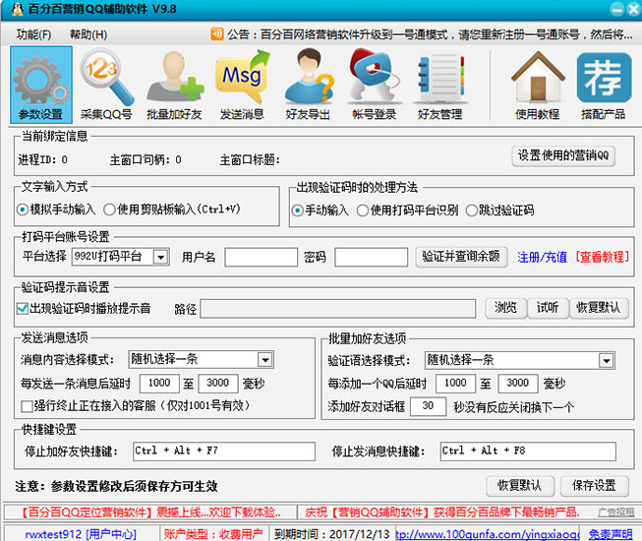Focus the 用户名 input field
The image size is (642, 541).
262,257
